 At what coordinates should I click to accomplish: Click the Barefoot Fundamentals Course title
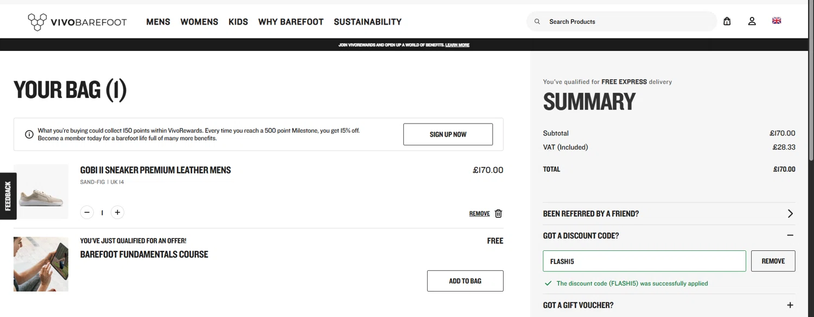point(144,254)
